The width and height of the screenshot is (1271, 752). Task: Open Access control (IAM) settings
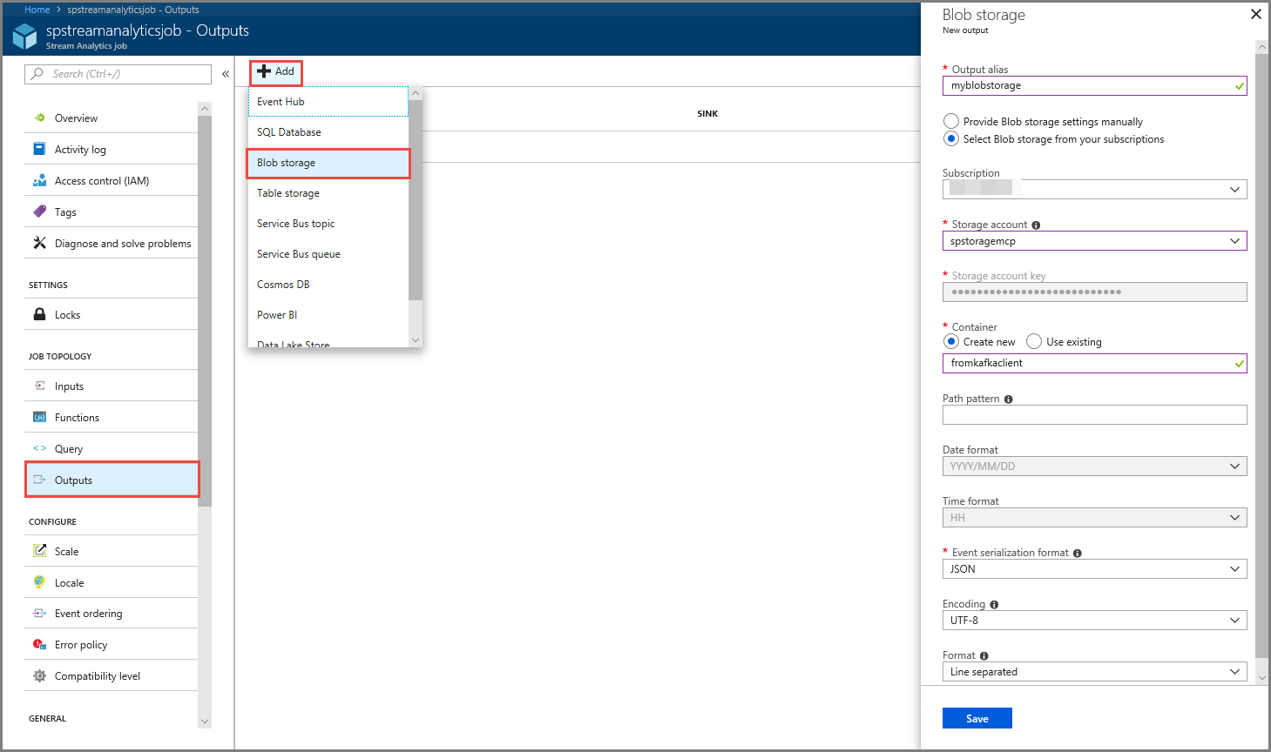click(x=101, y=180)
